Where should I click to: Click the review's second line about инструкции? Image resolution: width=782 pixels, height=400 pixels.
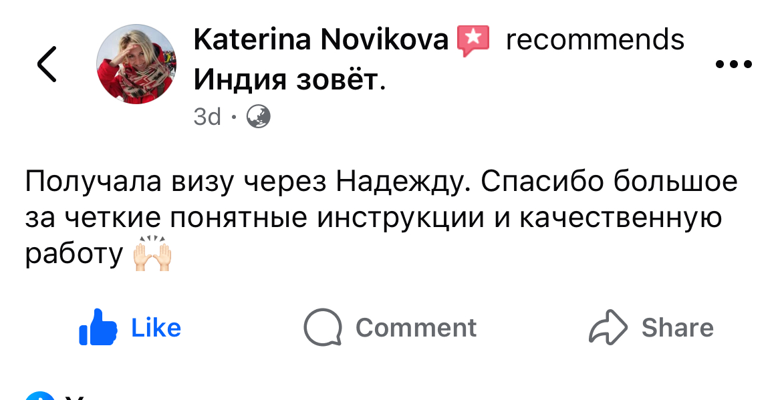coord(374,218)
